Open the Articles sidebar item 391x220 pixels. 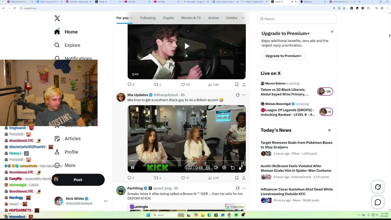[68, 139]
